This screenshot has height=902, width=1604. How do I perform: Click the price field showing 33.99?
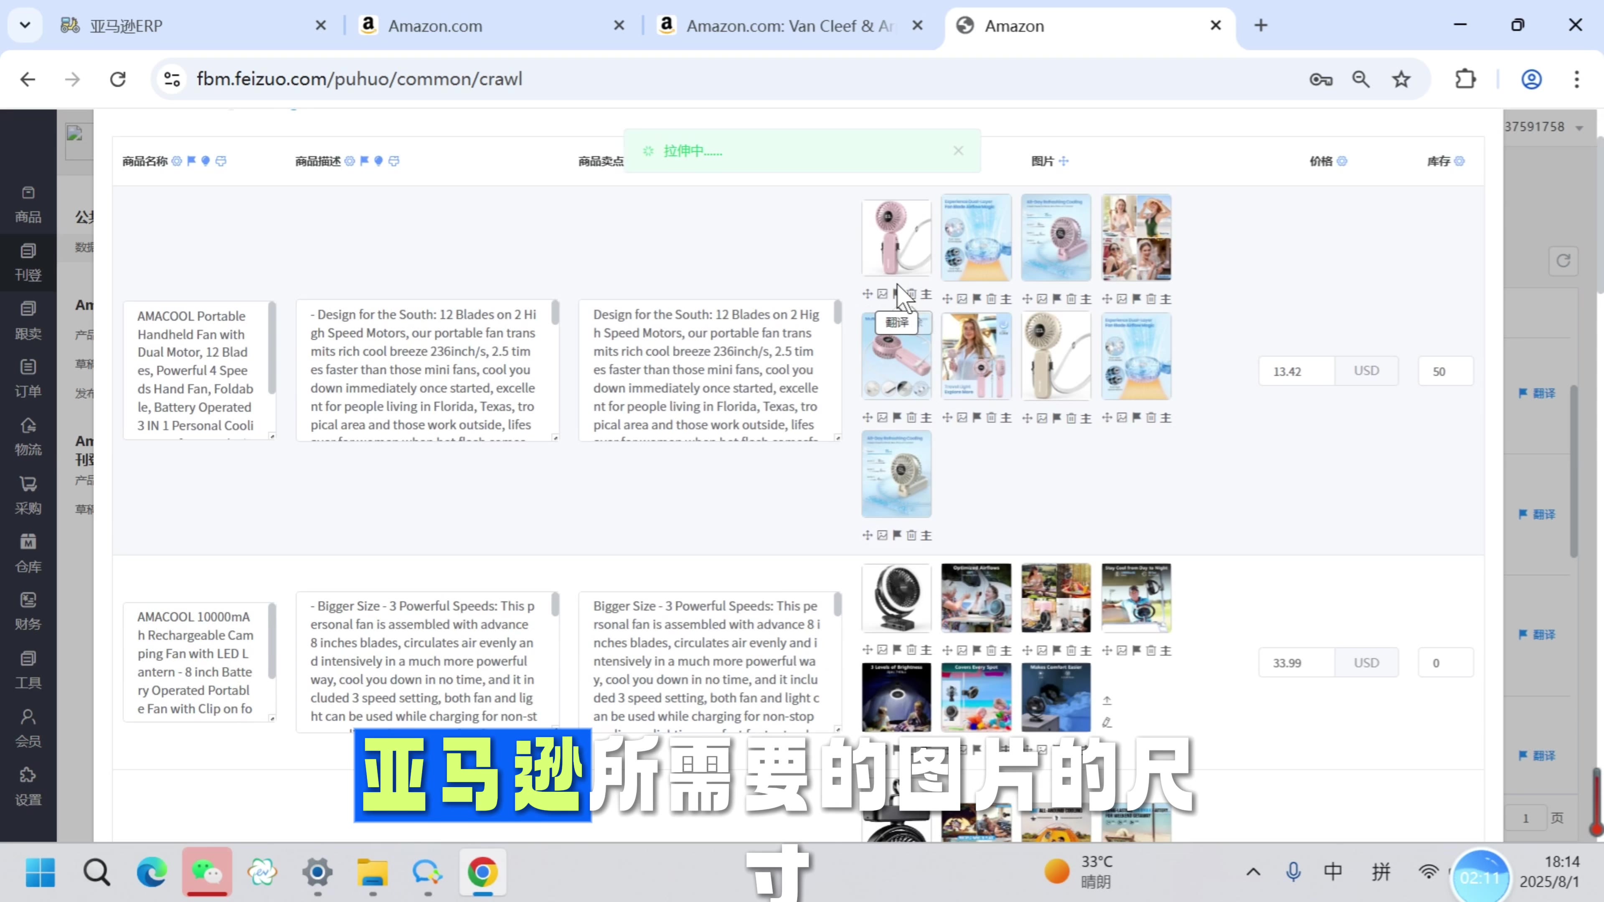[1297, 663]
